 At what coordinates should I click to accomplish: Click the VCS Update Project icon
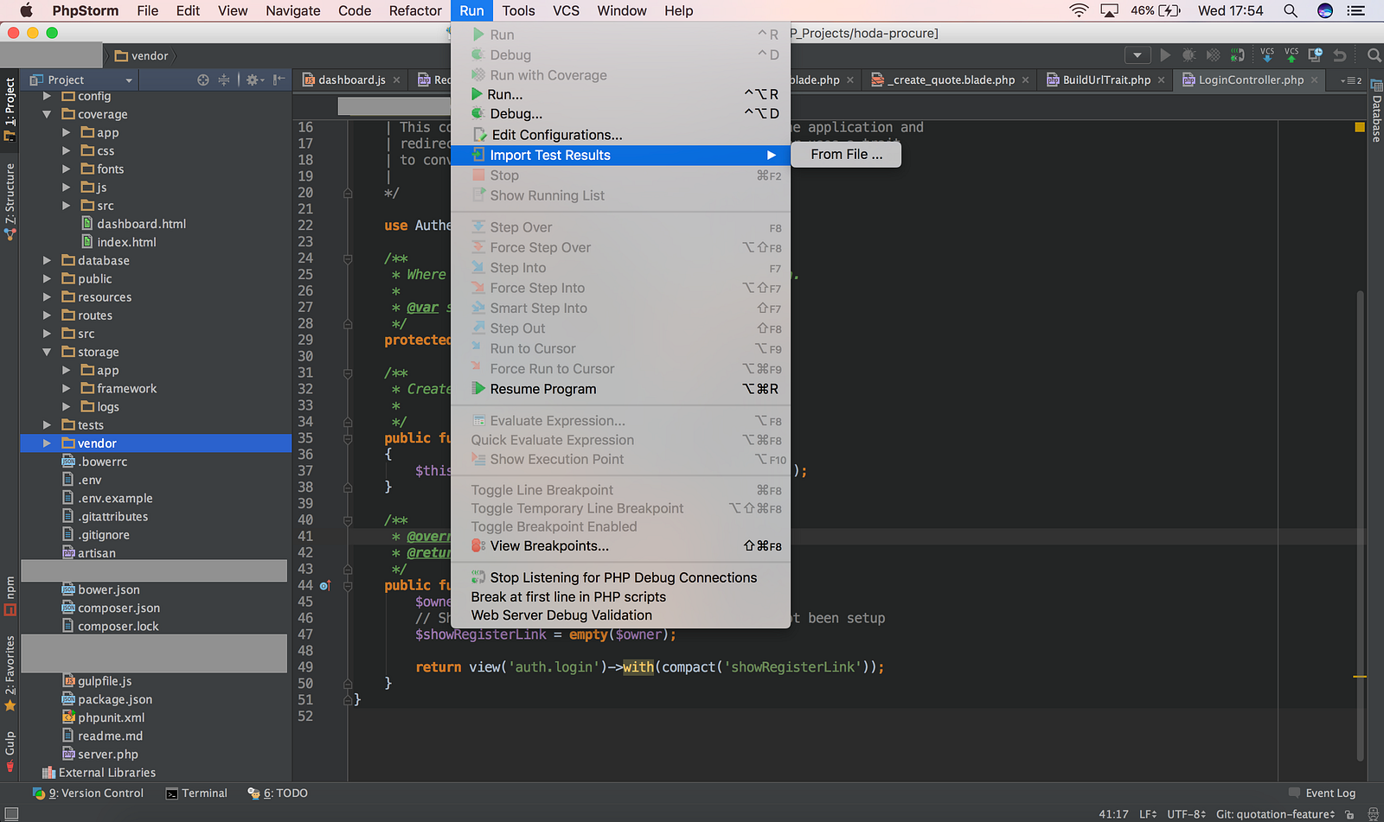(x=1267, y=55)
